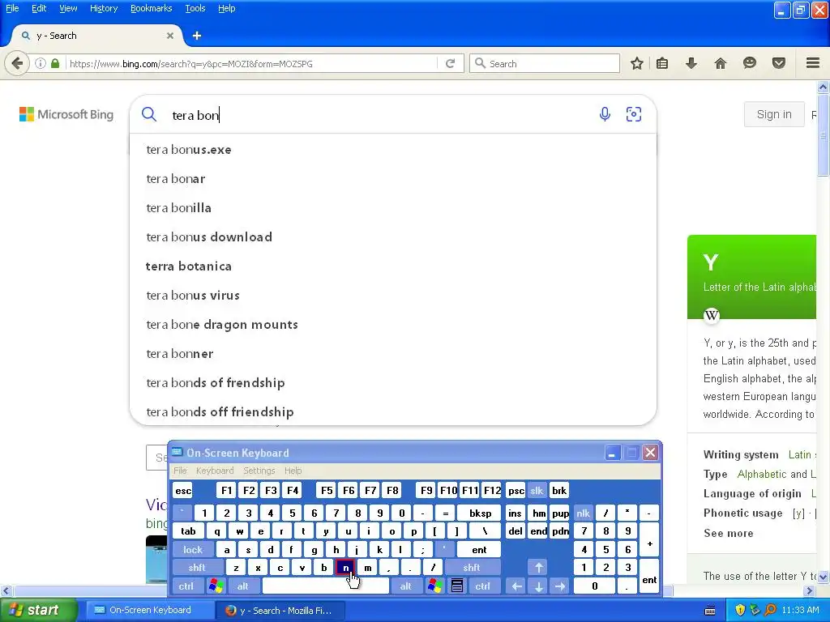The width and height of the screenshot is (830, 622).
Task: Click the right arrow key on on-screen keyboard
Action: 560,586
